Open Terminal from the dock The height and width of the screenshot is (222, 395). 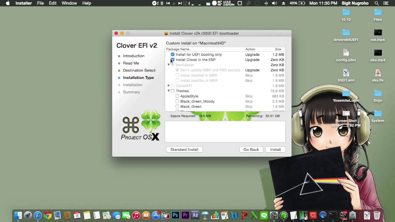pyautogui.click(x=333, y=215)
